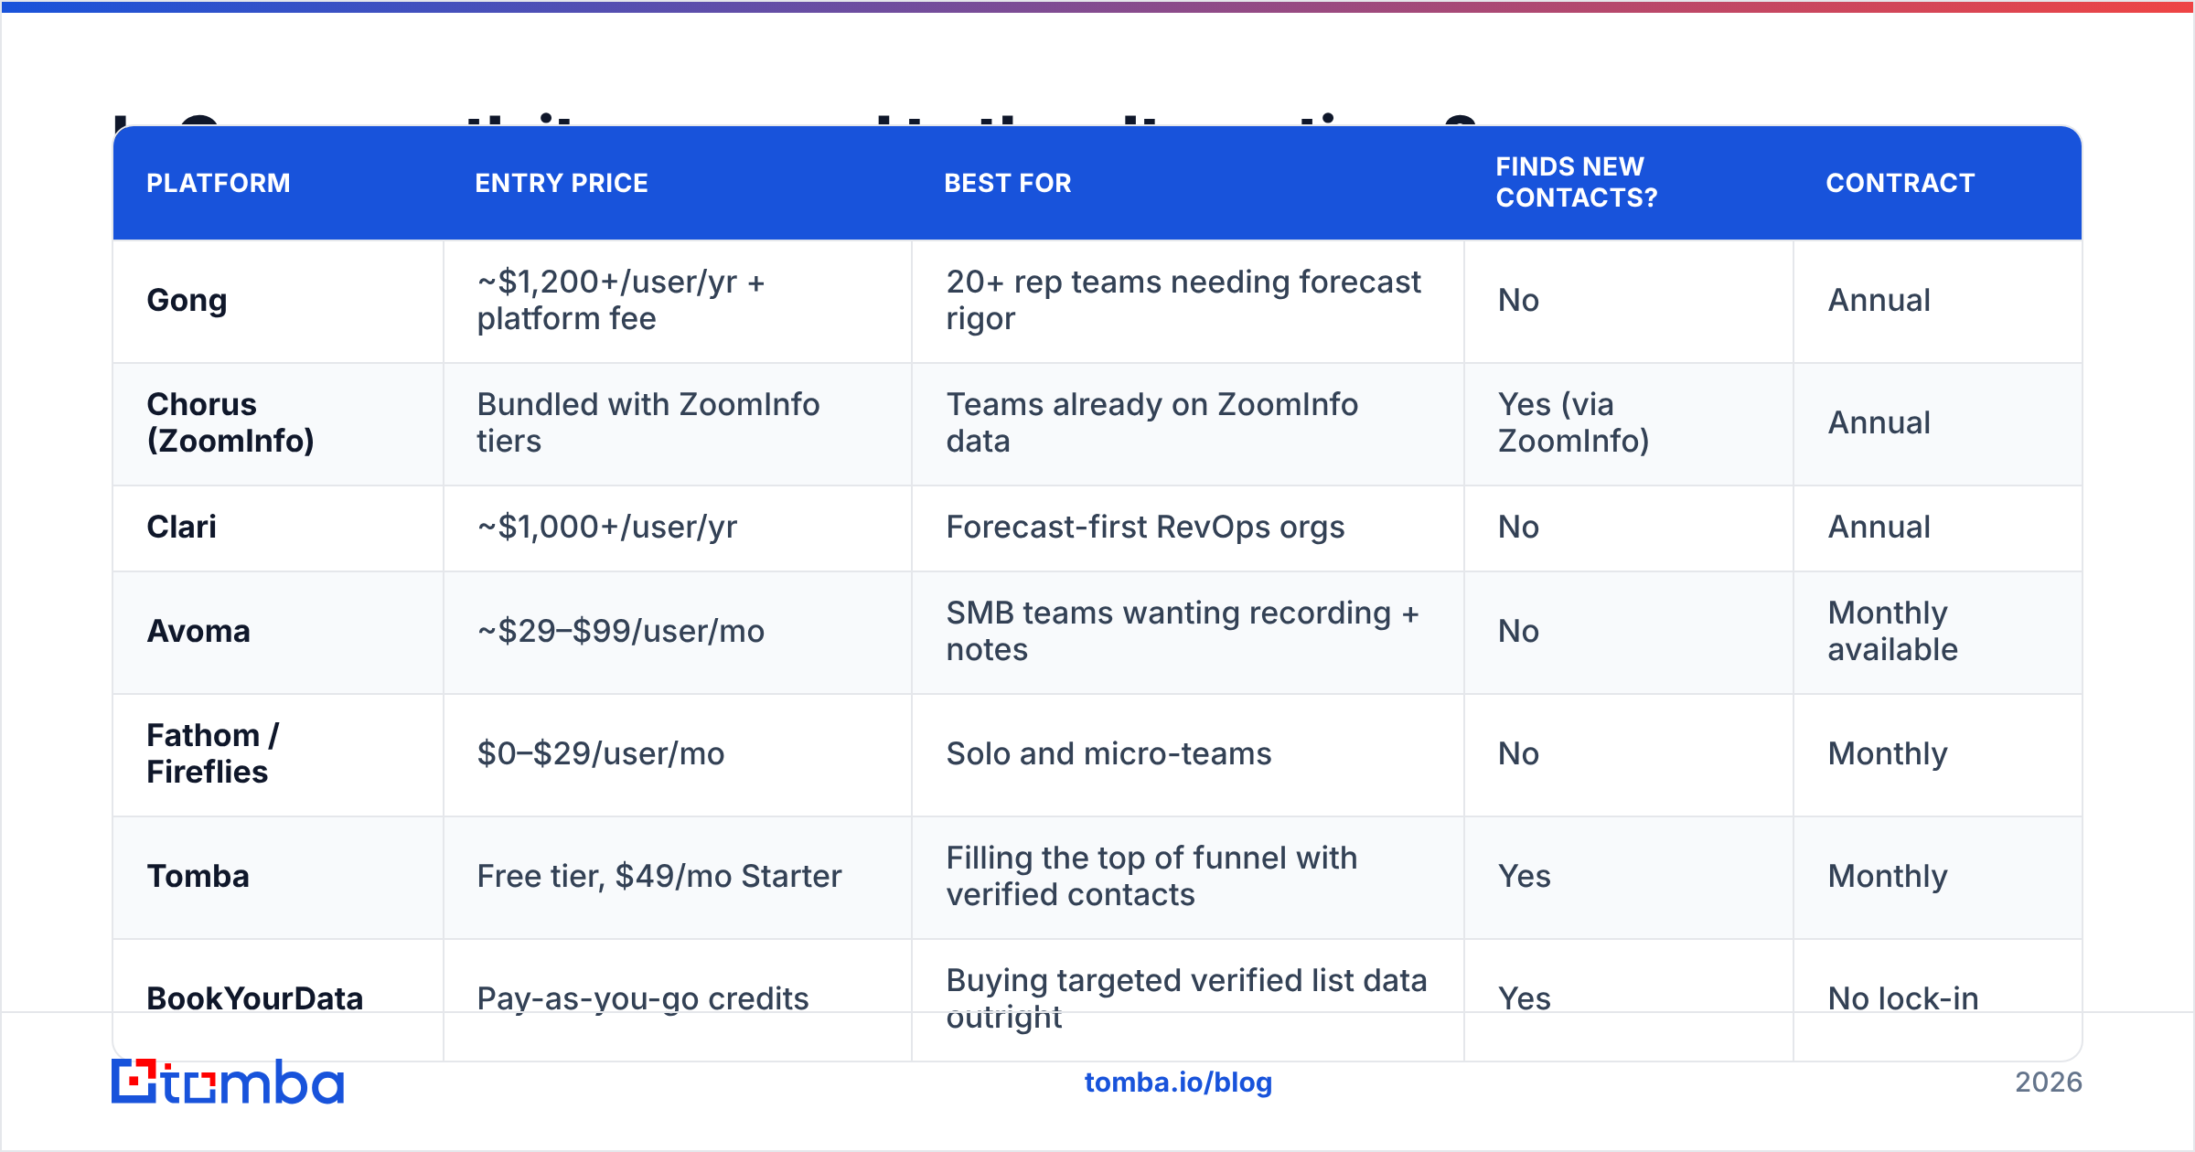This screenshot has width=2195, height=1152.
Task: Select the Avoma platform cell
Action: [x=198, y=631]
